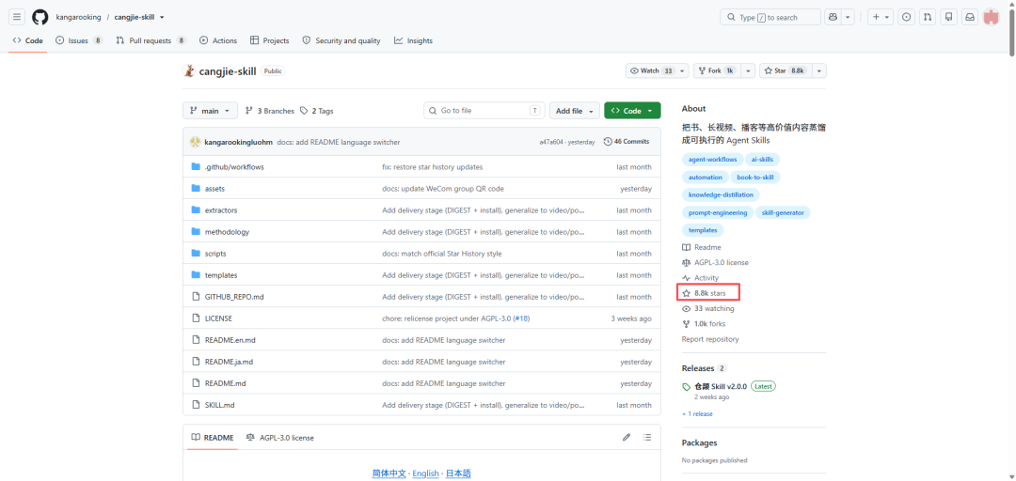Viewport: 1016px width, 481px height.
Task: Switch to the Actions tab
Action: 218,40
